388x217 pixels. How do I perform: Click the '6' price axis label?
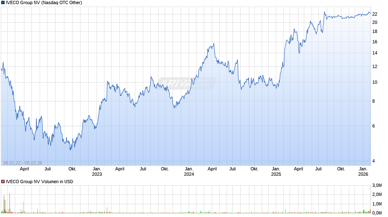[x=374, y=126]
